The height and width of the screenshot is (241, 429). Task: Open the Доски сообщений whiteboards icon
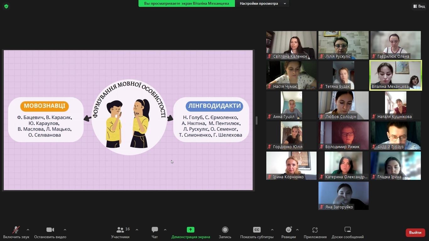pos(347,230)
